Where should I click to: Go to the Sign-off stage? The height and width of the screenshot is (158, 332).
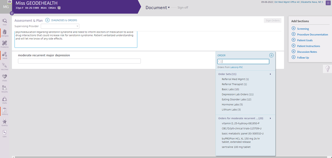point(183,8)
